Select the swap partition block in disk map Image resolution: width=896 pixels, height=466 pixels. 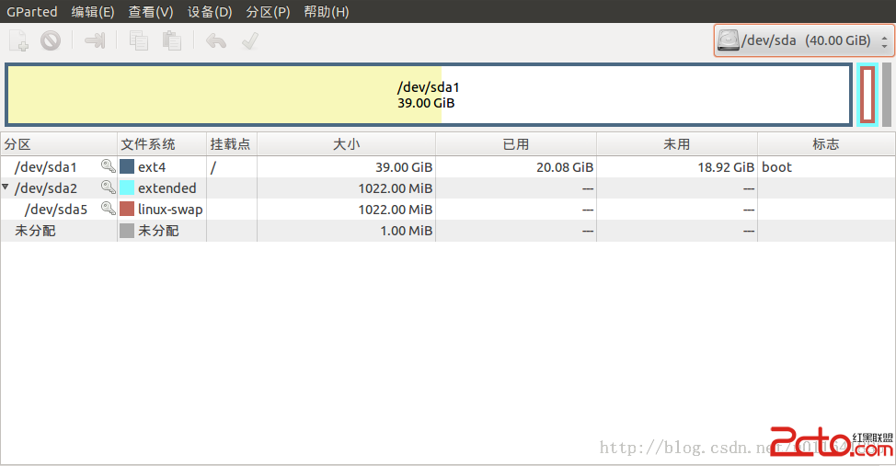tap(867, 95)
